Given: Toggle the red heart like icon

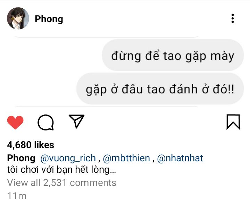Looking at the screenshot, I should pos(15,122).
